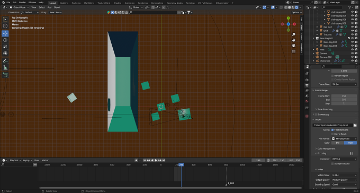
Task: Open the Object Mode dropdown
Action: (19, 7)
